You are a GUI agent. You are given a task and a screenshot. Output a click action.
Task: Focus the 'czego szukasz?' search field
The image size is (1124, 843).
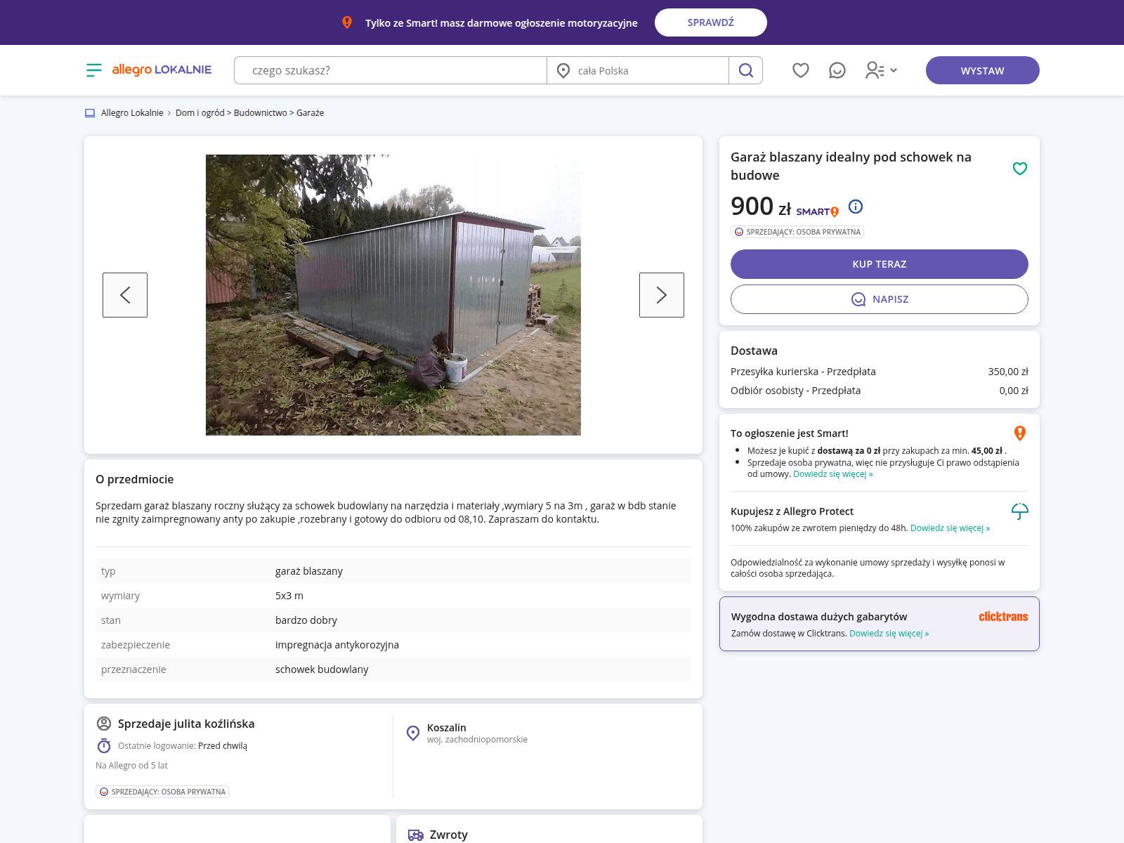coord(391,70)
